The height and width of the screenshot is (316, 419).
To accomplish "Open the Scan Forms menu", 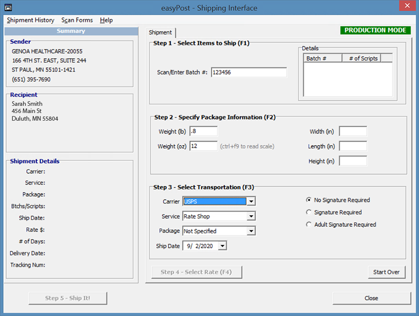I will 77,20.
